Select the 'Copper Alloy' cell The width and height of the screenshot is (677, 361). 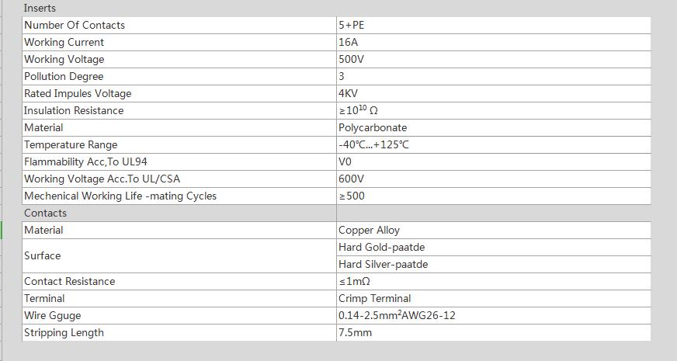(x=494, y=230)
